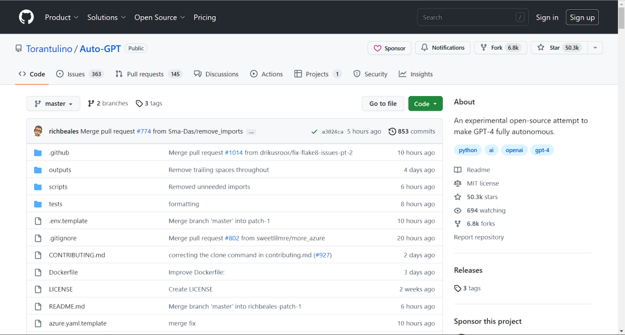Screen dimensions: 625x335
Task: Expand the commit message ellipsis
Action: (x=251, y=132)
